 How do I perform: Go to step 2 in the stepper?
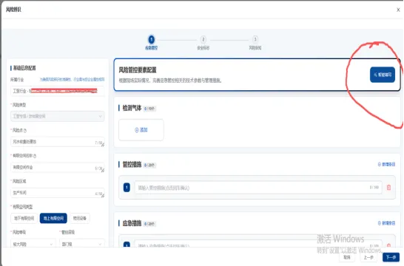(203, 39)
